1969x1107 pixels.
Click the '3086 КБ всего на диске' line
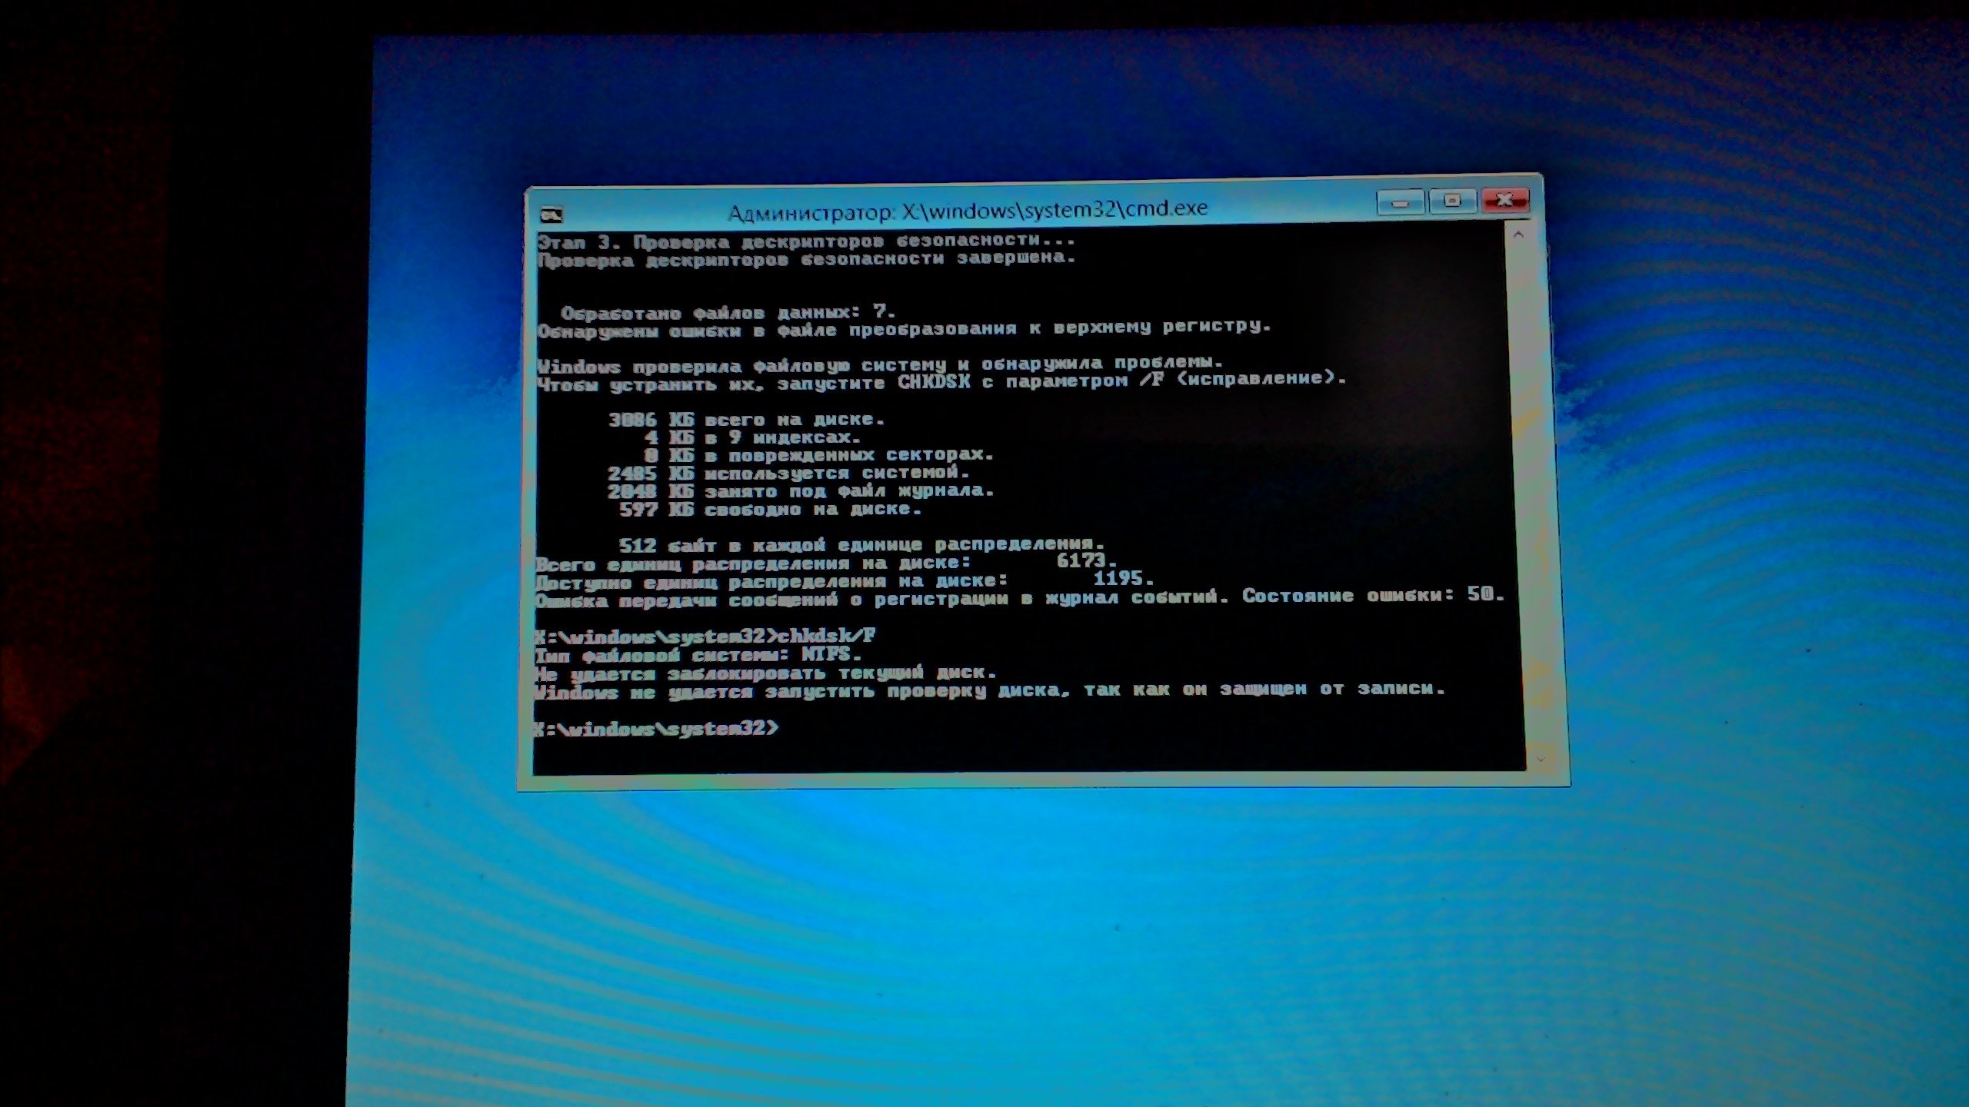point(746,420)
